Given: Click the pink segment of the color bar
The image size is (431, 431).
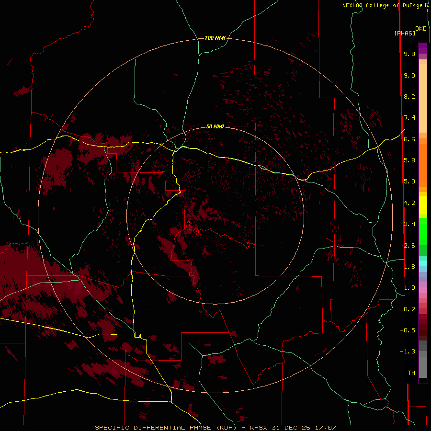Looking at the screenshot, I should click(x=423, y=290).
